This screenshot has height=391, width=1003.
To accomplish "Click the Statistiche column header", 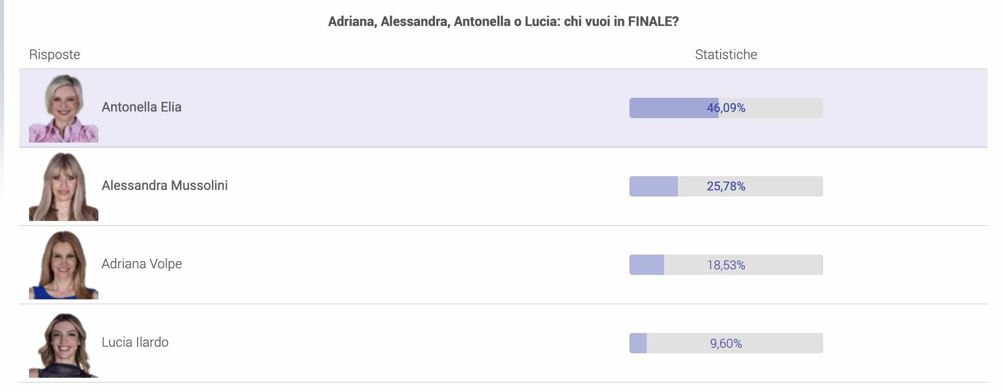I will pos(726,54).
